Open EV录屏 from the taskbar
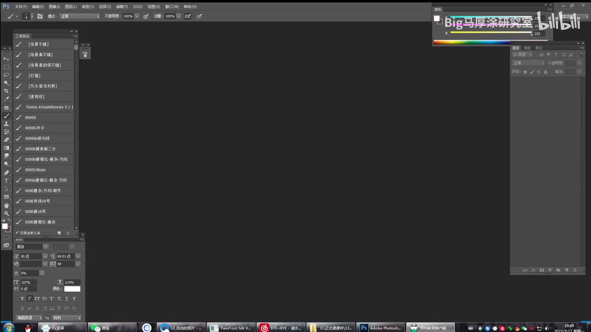 (x=62, y=328)
